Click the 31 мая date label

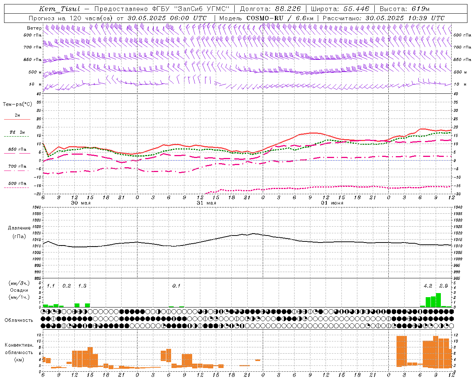206,203
